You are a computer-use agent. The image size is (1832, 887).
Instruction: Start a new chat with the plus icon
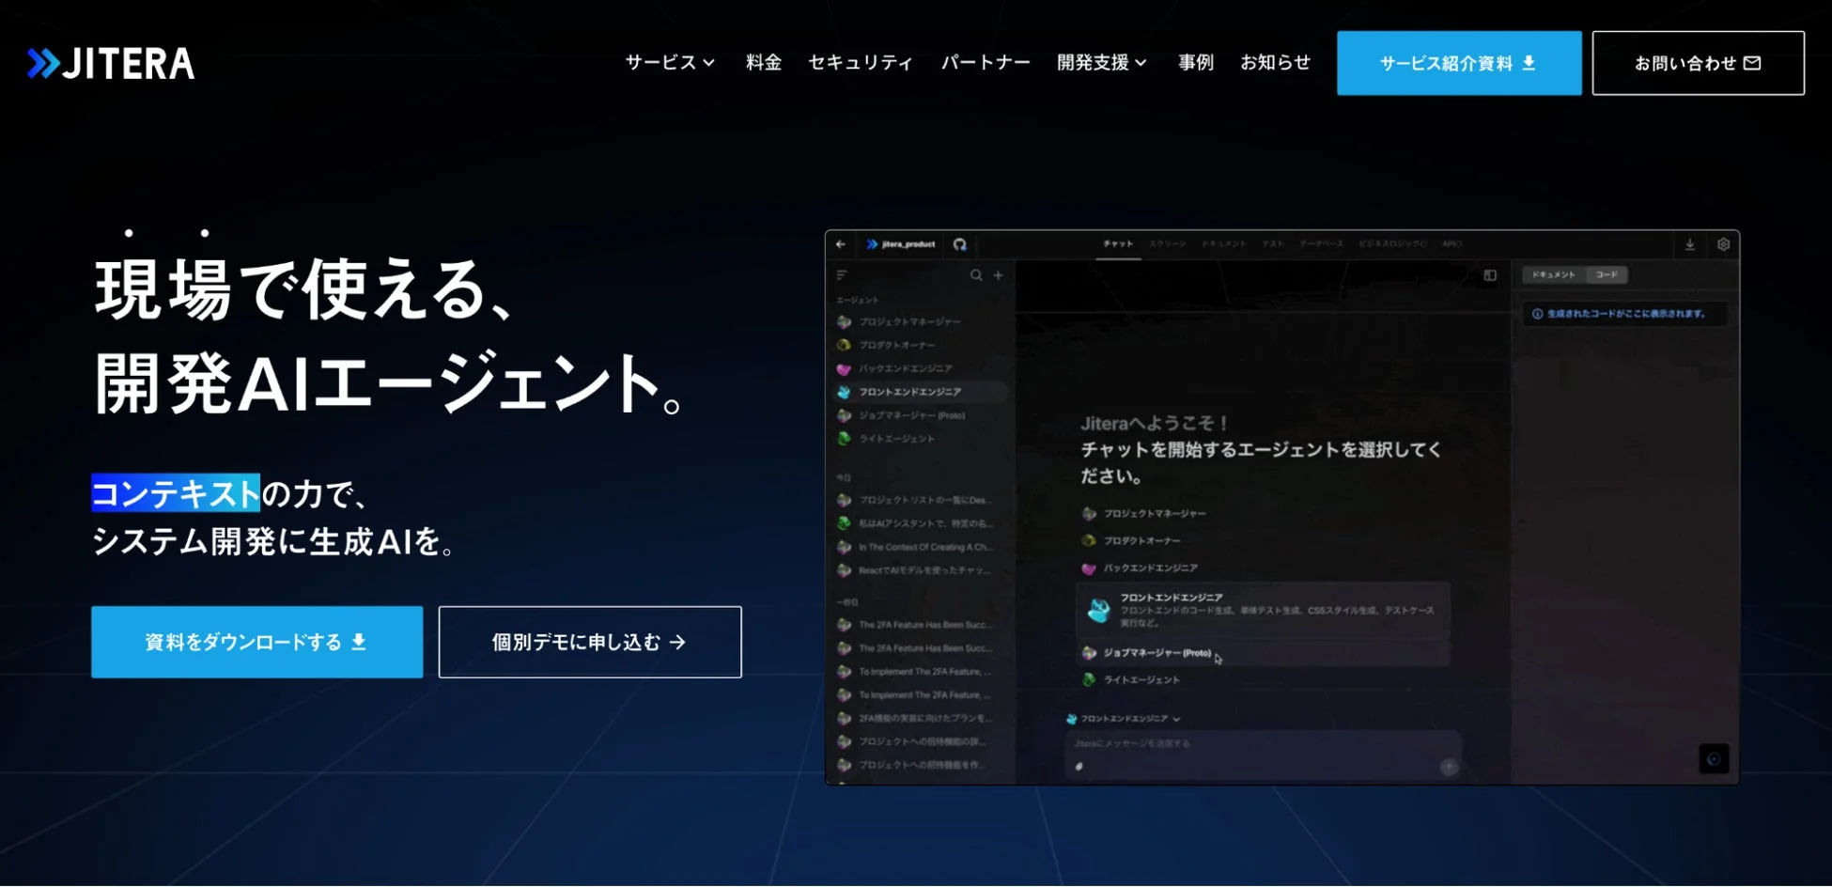998,275
